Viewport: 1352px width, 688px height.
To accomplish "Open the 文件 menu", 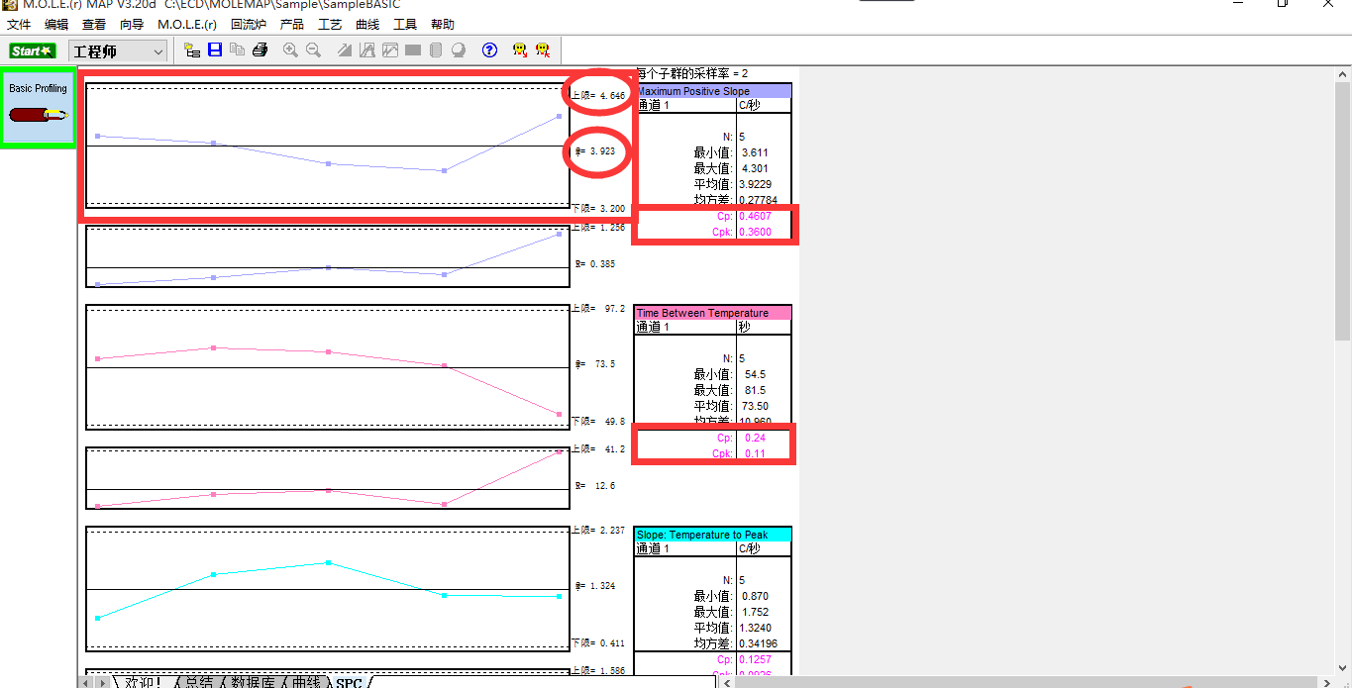I will point(19,25).
